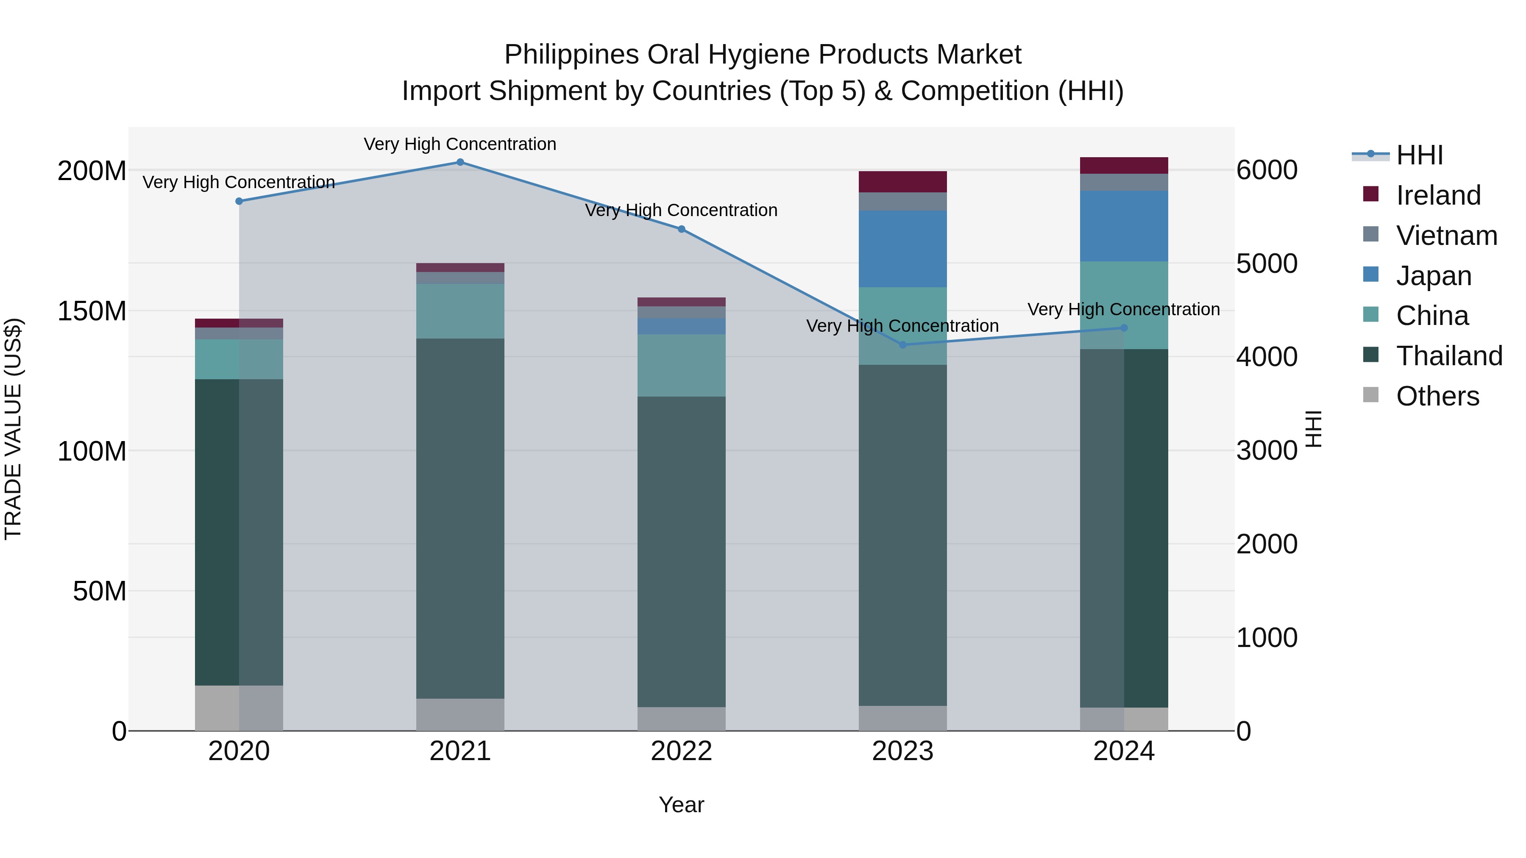Click the 2023 Vietnam bar segment
This screenshot has height=858, width=1526.
tap(903, 201)
